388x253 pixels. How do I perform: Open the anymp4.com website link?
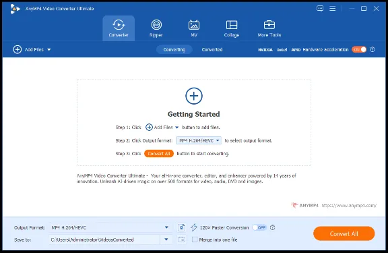(349, 205)
